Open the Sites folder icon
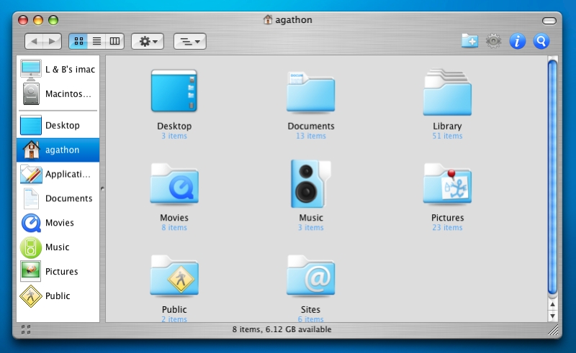The image size is (576, 353). tap(311, 276)
